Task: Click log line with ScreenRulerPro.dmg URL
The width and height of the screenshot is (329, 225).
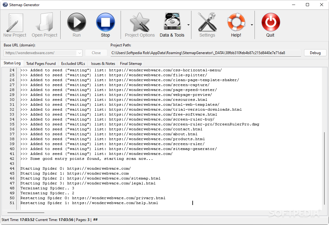Action: tap(140, 124)
